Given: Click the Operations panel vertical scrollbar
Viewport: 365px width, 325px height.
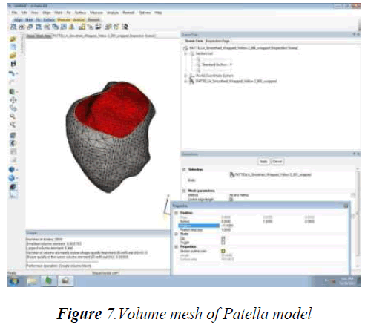Looking at the screenshot, I should 358,213.
